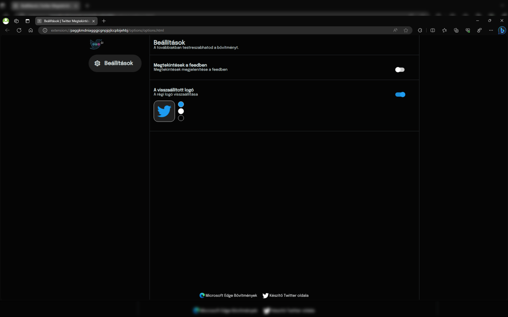
Task: Open the Beállítások sidebar item
Action: coord(115,63)
